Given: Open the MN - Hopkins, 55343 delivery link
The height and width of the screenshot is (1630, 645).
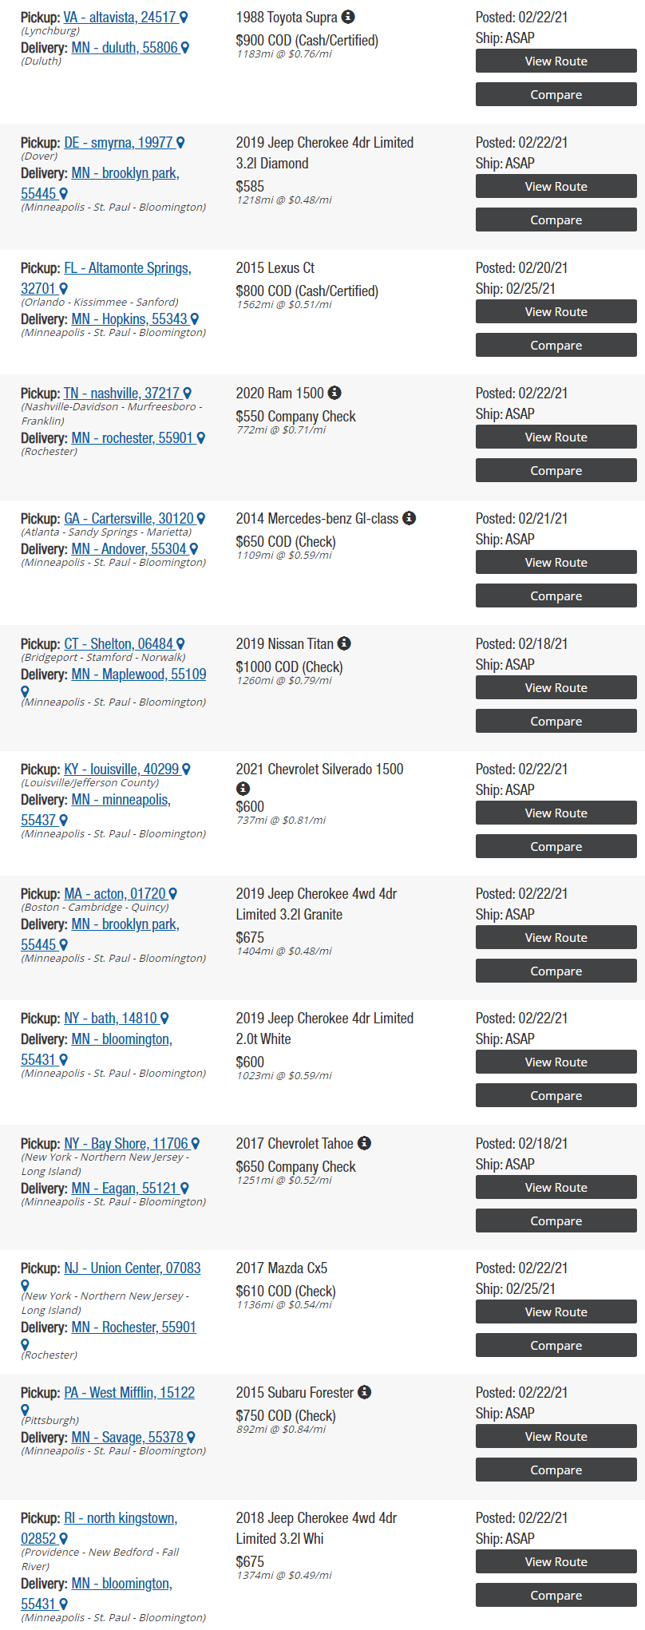Looking at the screenshot, I should (129, 318).
